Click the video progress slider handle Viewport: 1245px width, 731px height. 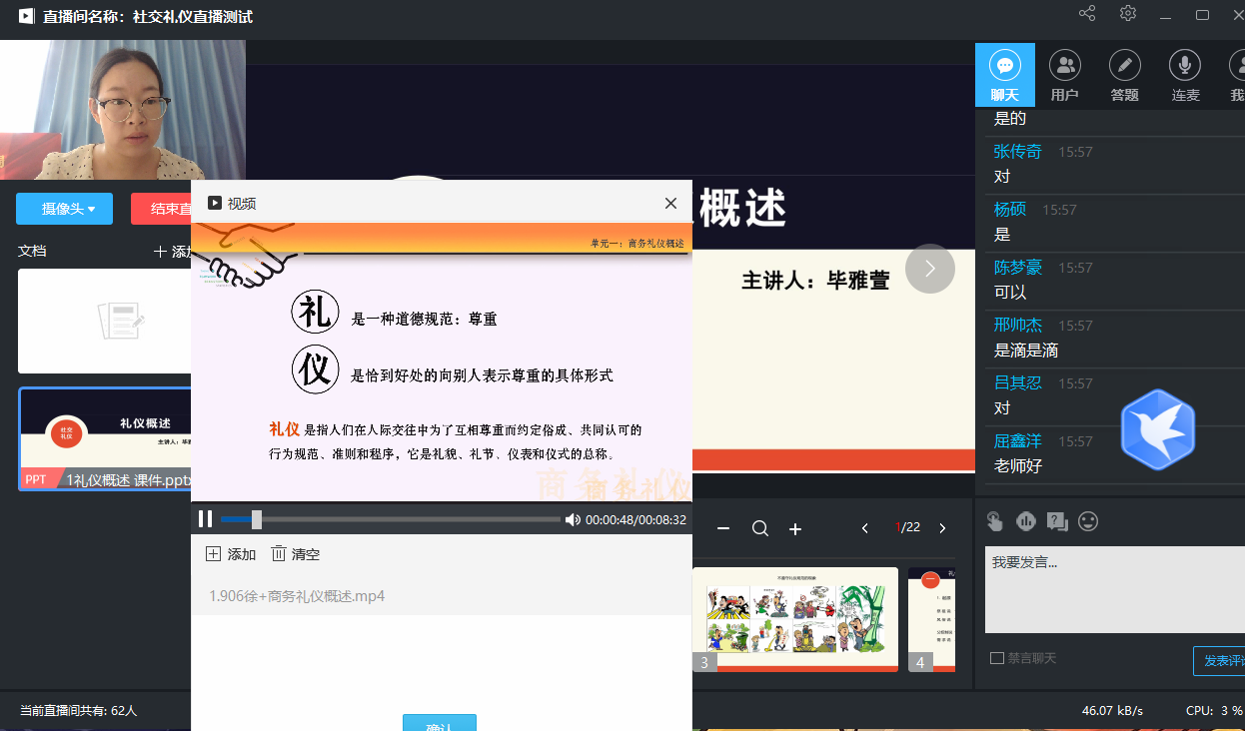pos(257,519)
